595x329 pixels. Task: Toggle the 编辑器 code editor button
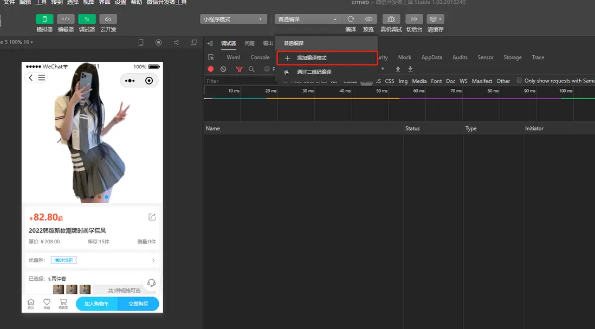click(66, 19)
